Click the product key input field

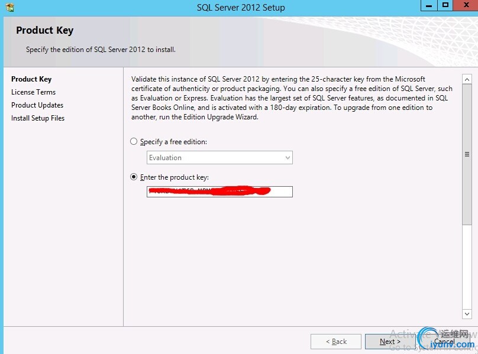tap(219, 191)
